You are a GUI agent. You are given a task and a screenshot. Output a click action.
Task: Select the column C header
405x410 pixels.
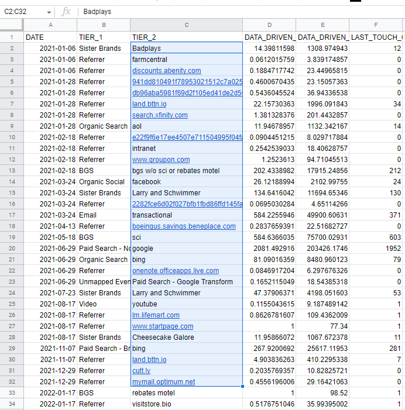tap(186, 25)
